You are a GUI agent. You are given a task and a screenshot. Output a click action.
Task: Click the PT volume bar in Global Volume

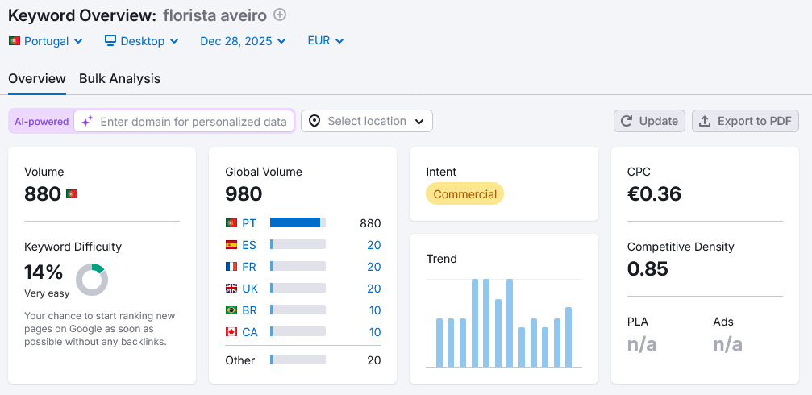[298, 223]
